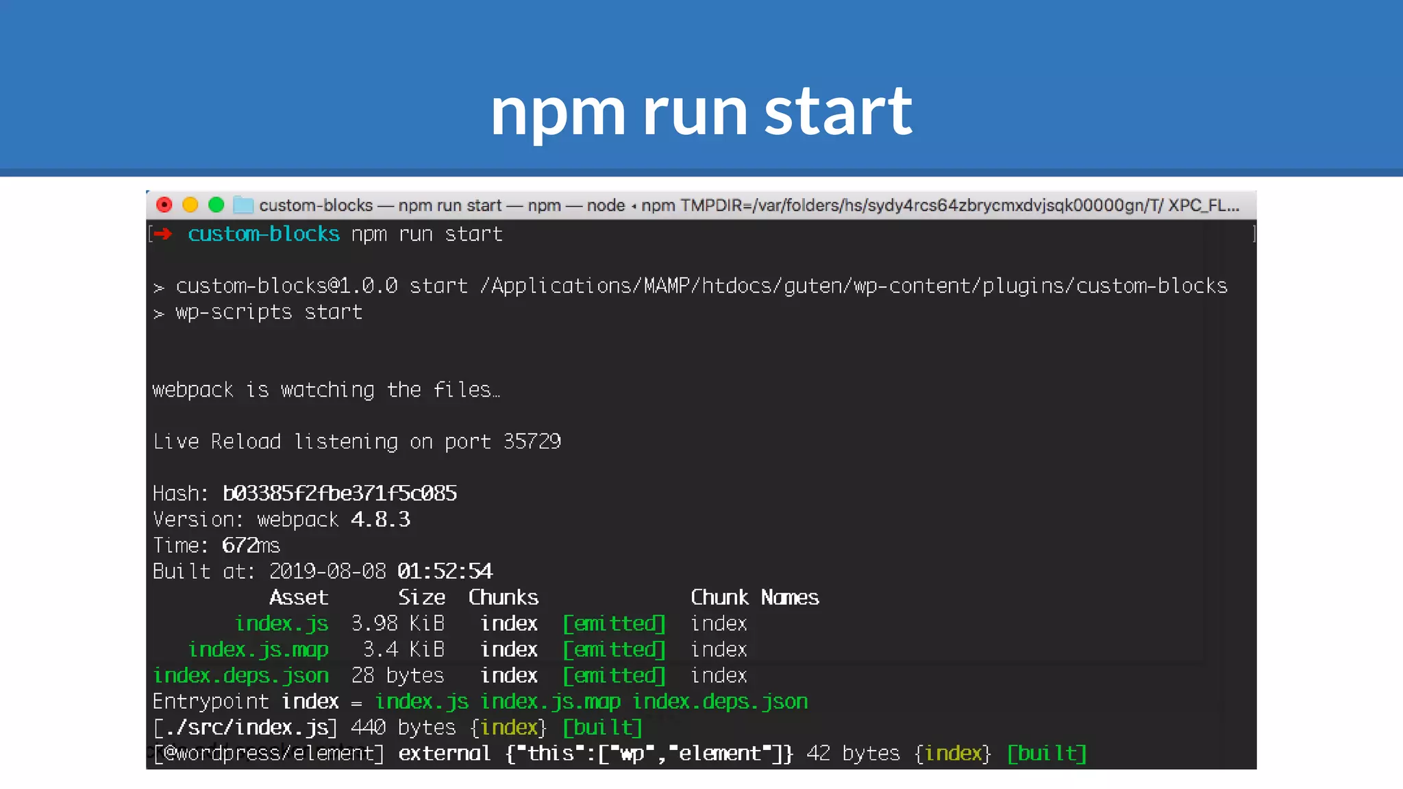
Task: Click the first [emitted] status label
Action: [x=614, y=623]
